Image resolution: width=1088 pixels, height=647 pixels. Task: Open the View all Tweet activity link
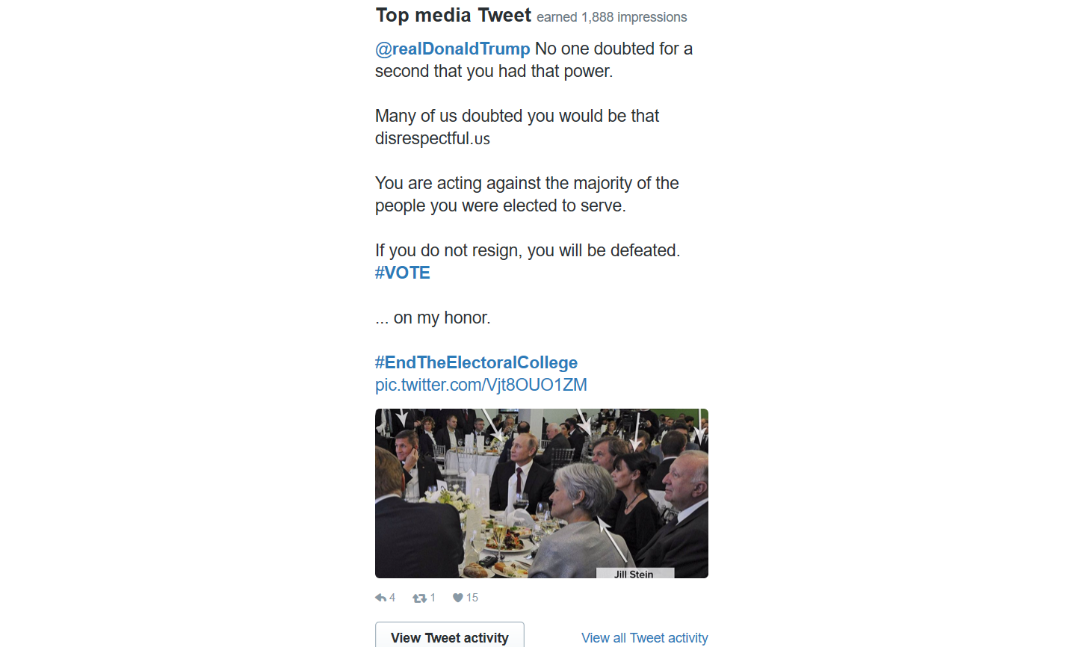pyautogui.click(x=644, y=638)
